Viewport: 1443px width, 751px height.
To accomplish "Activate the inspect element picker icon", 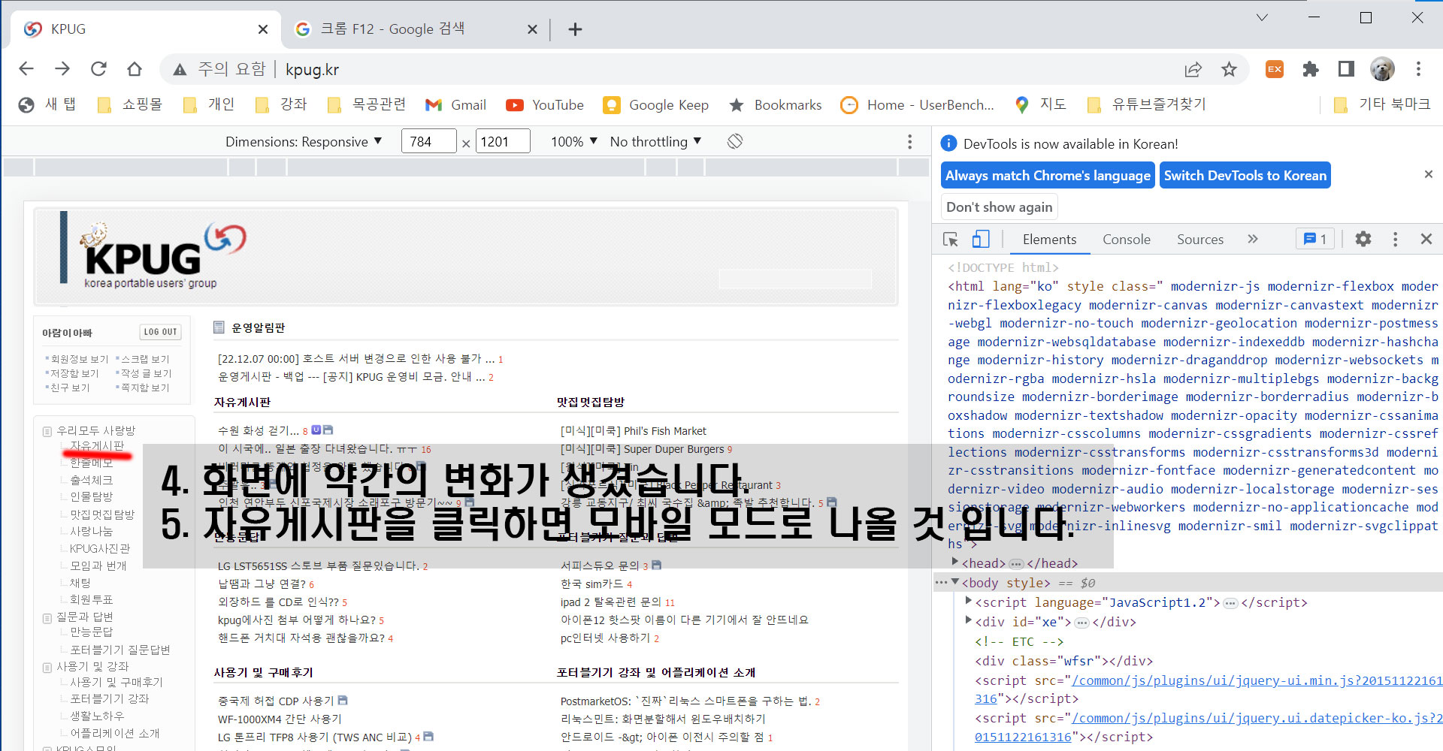I will (951, 240).
